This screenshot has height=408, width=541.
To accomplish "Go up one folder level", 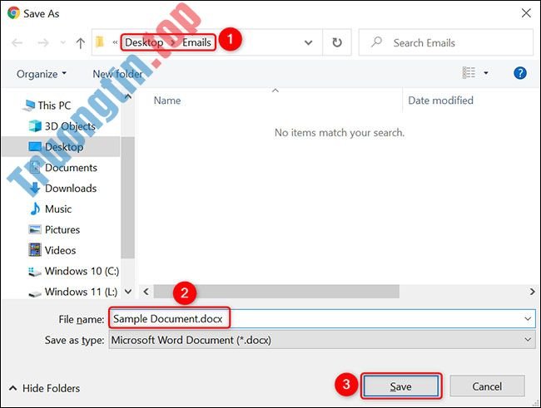I will click(80, 42).
